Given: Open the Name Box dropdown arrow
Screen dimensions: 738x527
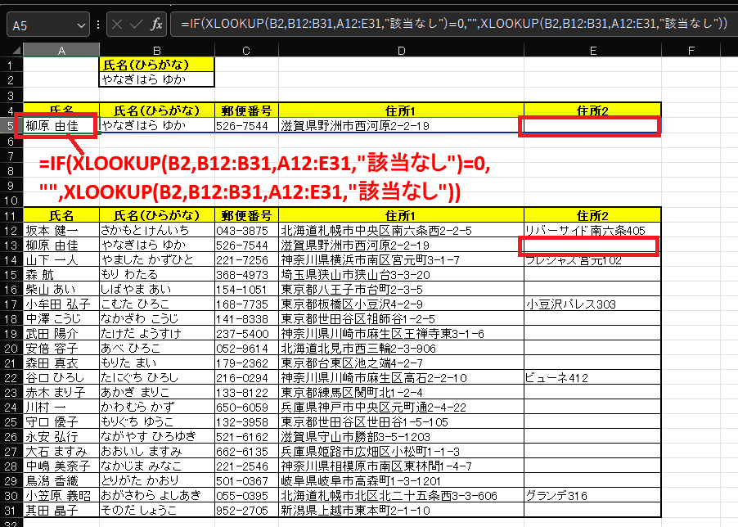Looking at the screenshot, I should click(x=80, y=25).
